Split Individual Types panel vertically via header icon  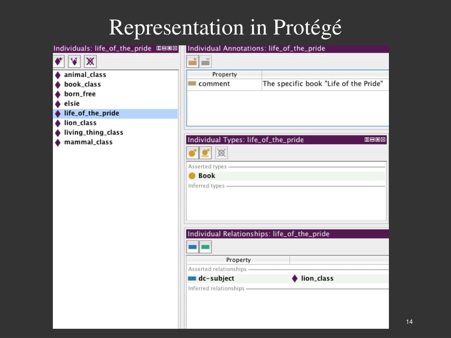[x=367, y=140]
